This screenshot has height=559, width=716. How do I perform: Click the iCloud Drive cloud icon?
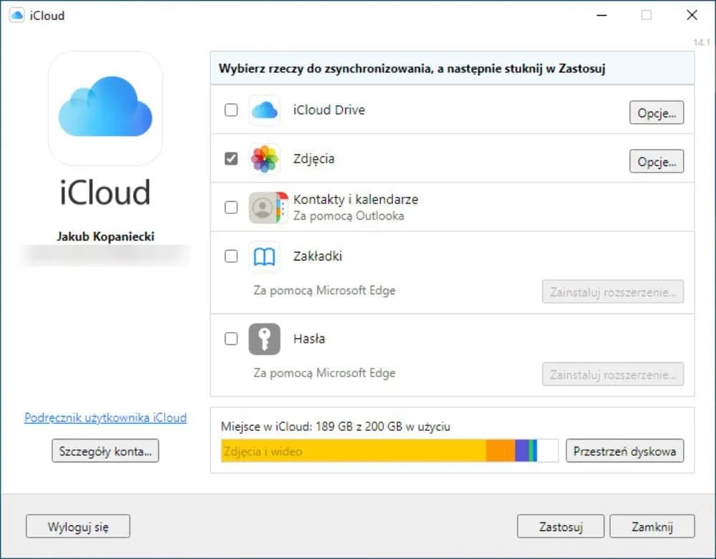264,110
